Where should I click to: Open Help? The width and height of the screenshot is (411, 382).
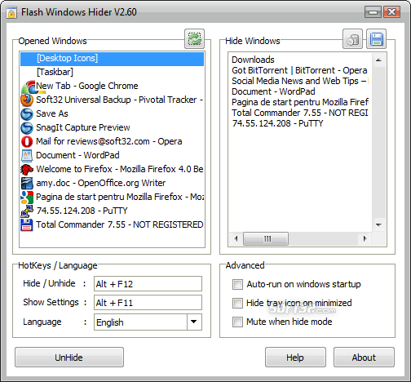pyautogui.click(x=295, y=358)
